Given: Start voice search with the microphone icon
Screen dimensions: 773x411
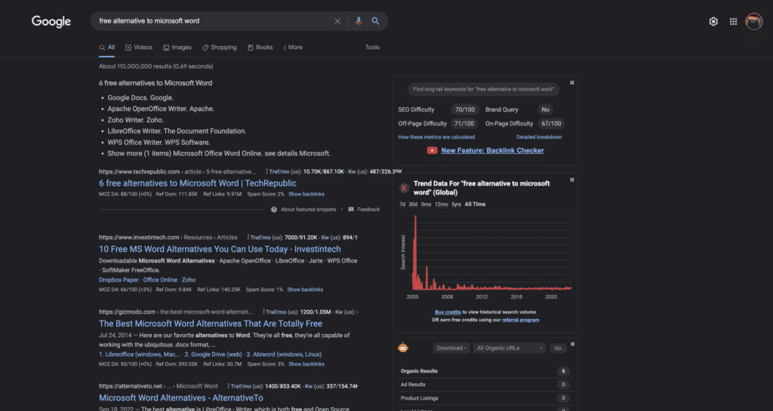Looking at the screenshot, I should click(359, 21).
